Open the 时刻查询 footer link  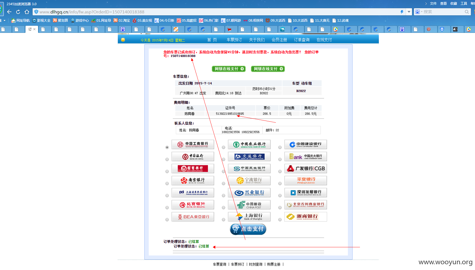pos(256,264)
